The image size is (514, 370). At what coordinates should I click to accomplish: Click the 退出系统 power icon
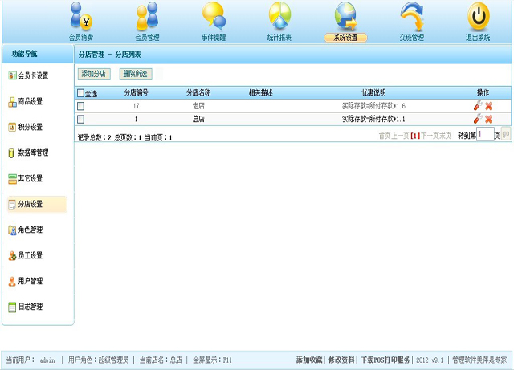pos(479,17)
